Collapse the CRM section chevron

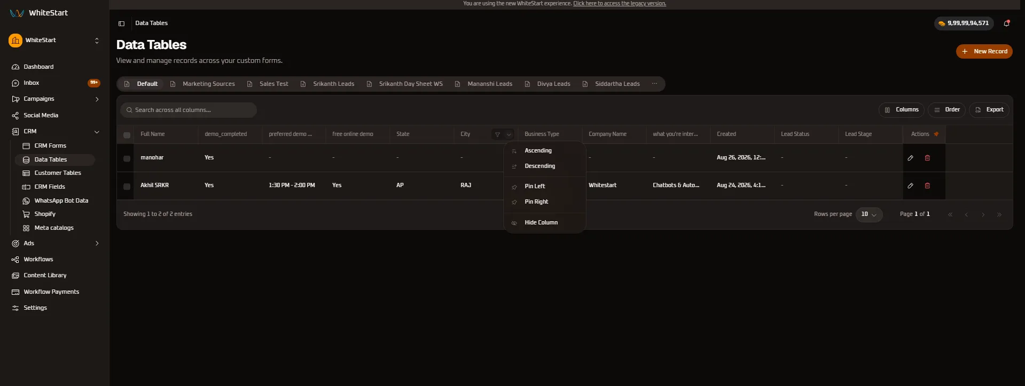[x=97, y=132]
